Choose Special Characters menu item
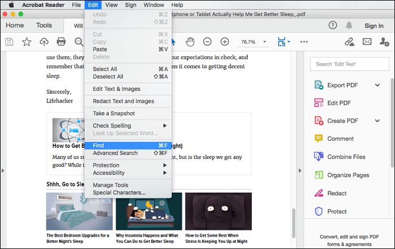395x249 pixels. (x=128, y=193)
